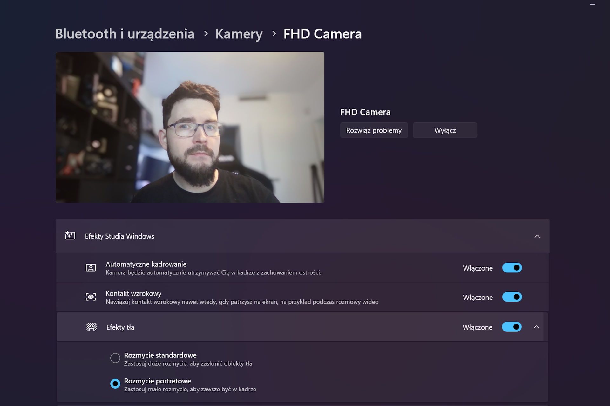Screen dimensions: 610x406
Task: Click the Kontakt wzrokowy eye icon
Action: coord(91,297)
